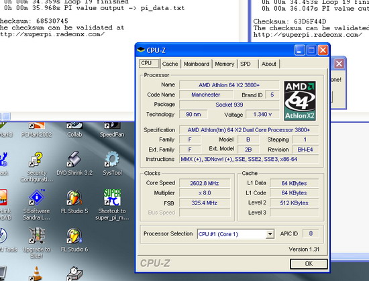
Task: Click the APIC ID value
Action: (x=311, y=233)
